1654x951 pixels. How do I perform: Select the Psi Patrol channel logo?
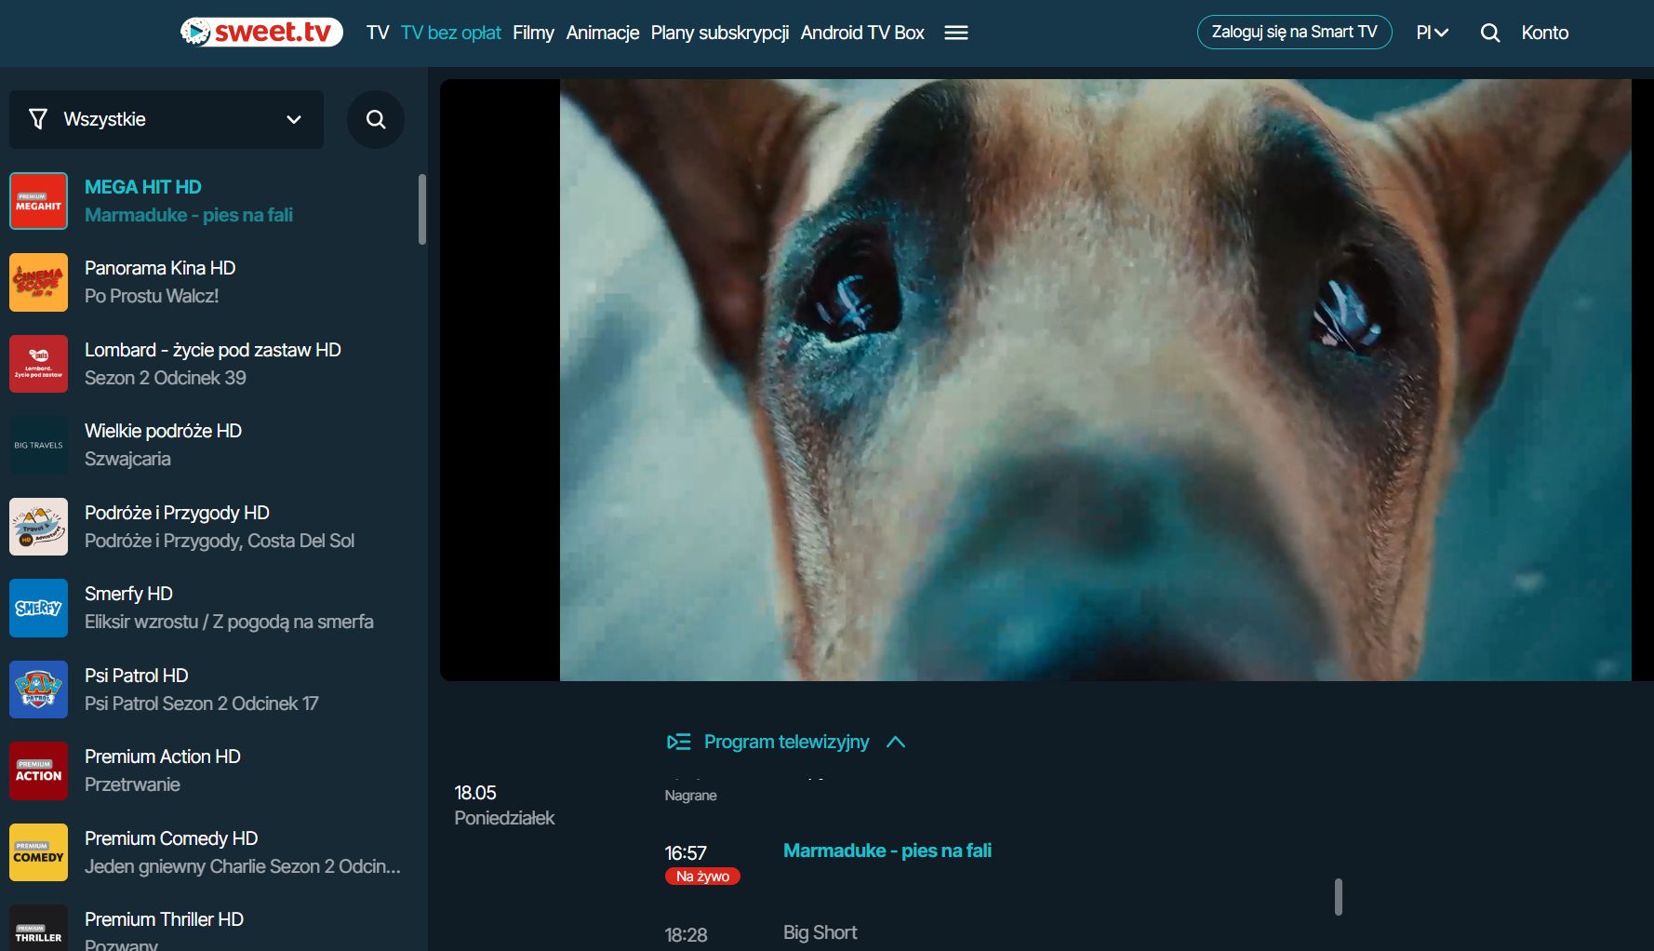(x=38, y=690)
